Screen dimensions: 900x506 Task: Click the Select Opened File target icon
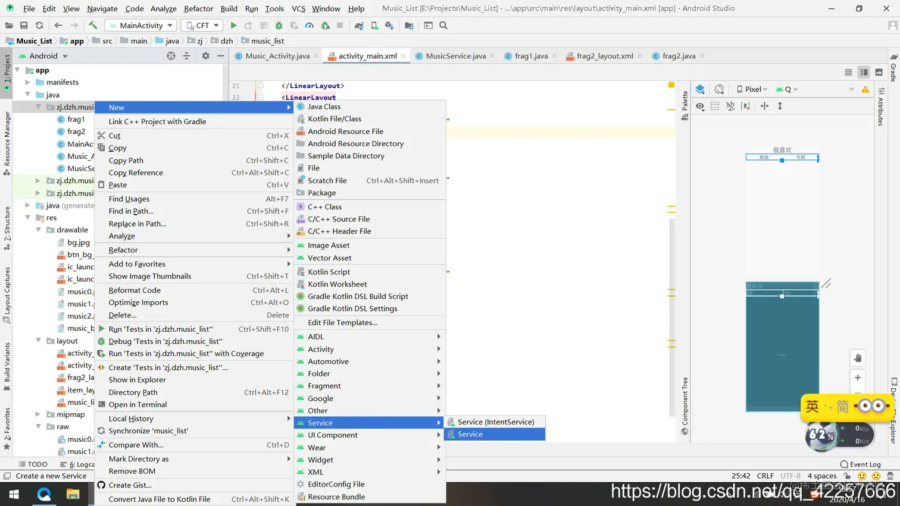click(171, 55)
